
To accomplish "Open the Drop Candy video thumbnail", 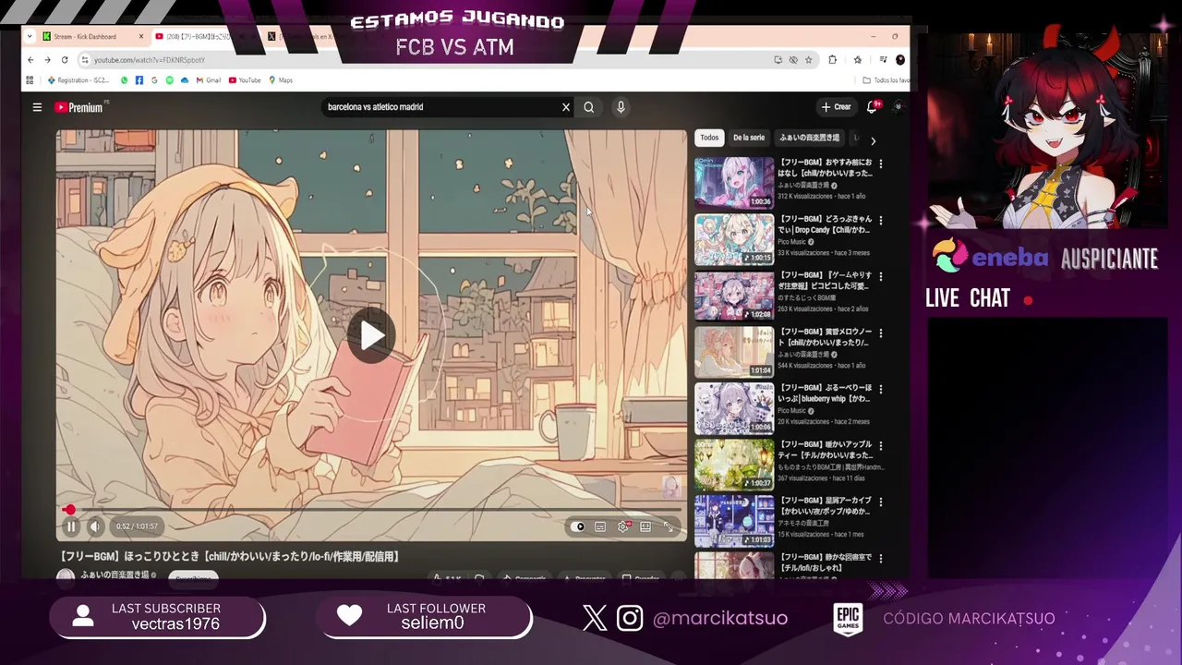I will click(734, 239).
